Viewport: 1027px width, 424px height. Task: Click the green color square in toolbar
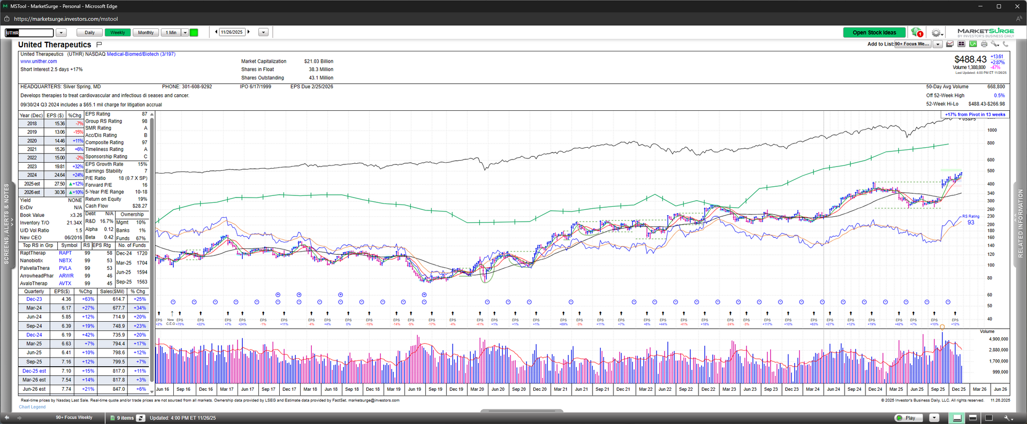194,33
